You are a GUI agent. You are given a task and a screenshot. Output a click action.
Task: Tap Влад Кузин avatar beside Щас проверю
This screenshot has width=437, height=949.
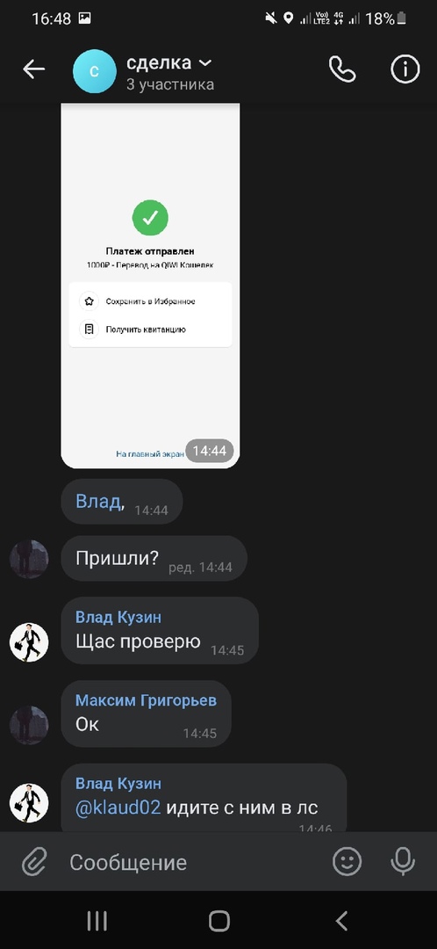29,642
